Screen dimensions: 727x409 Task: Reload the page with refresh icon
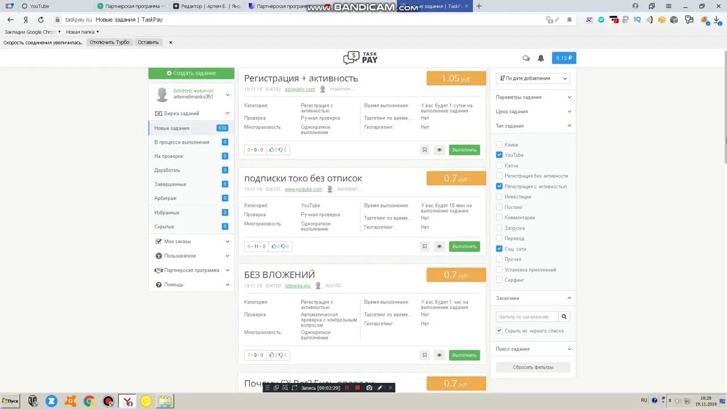coord(40,19)
